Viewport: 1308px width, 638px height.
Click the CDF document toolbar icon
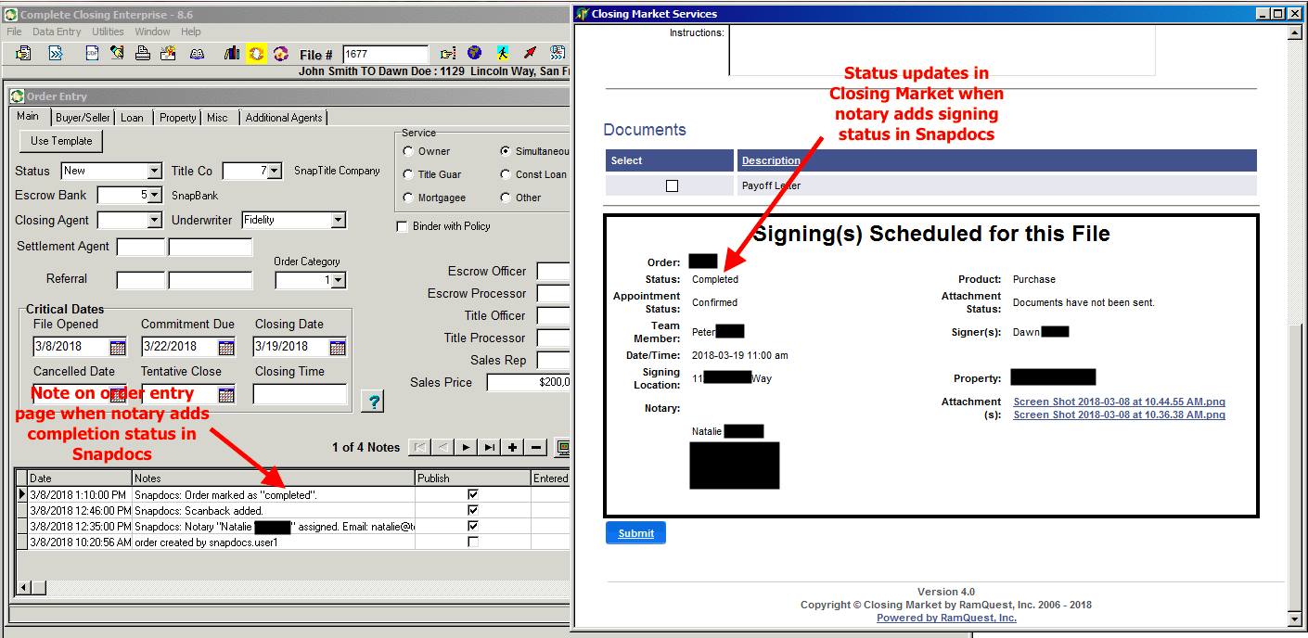coord(93,54)
